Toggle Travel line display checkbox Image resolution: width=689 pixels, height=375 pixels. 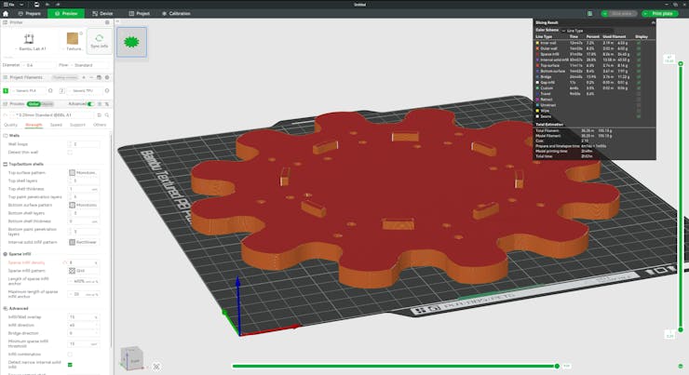[639, 93]
